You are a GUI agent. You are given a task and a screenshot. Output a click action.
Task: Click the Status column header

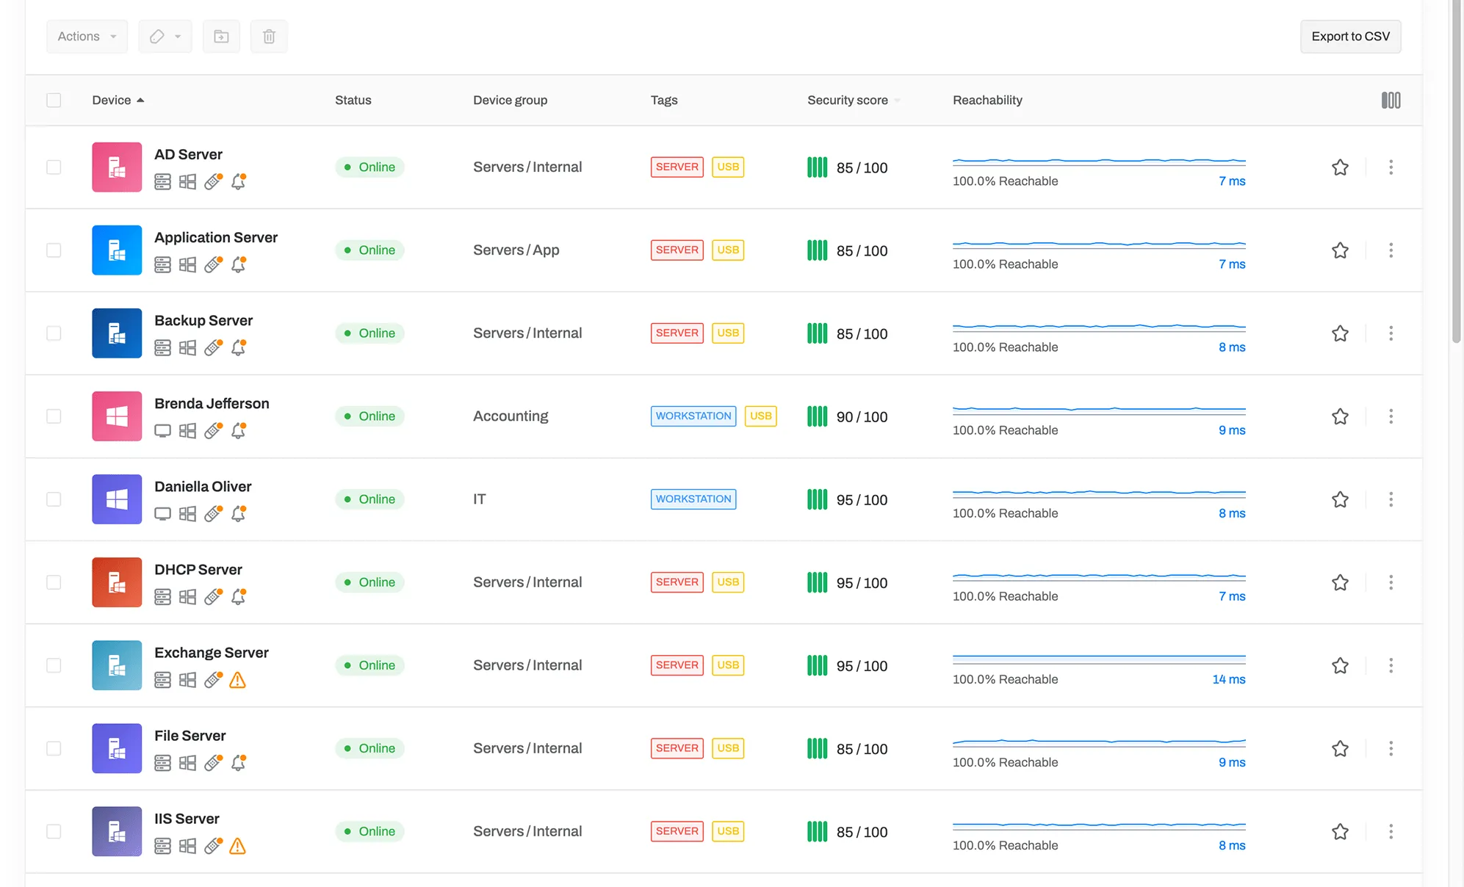click(x=353, y=100)
